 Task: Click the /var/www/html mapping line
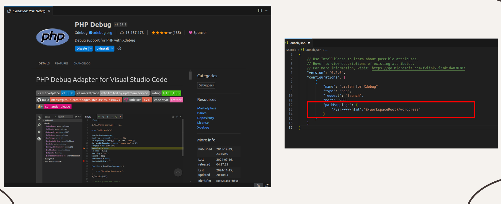click(376, 109)
